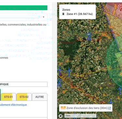Viewport: 122px width, 119px height.
Task: Open the 'alement électronique' link
Action: 13,105
